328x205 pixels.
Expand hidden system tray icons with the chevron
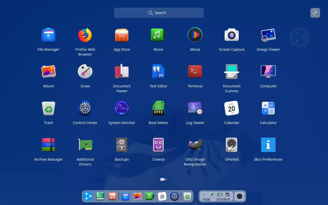point(204,194)
